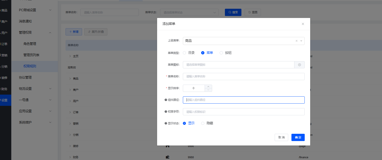Expand the 物流设置 sidebar submenu
This screenshot has height=160, width=382.
pos(35,89)
